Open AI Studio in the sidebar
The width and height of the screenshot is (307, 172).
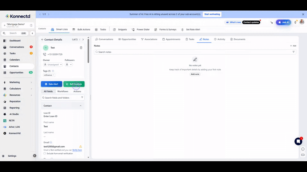pyautogui.click(x=14, y=114)
